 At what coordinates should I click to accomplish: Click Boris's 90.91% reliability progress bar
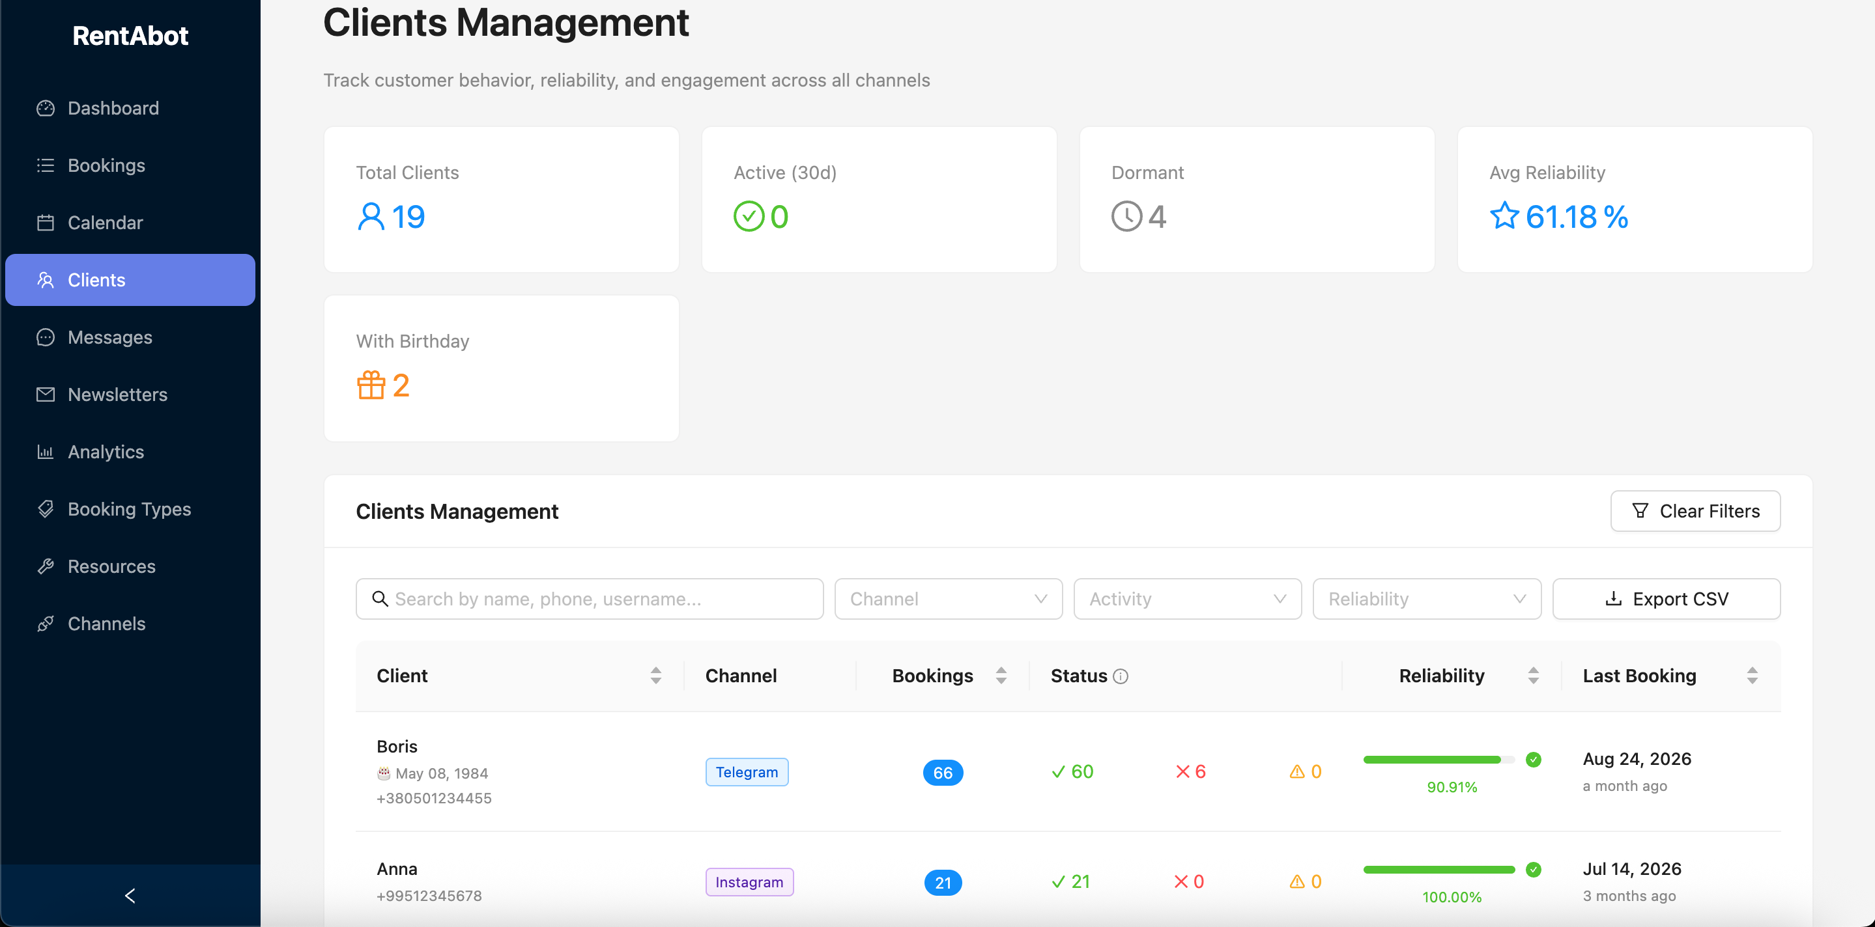coord(1439,760)
